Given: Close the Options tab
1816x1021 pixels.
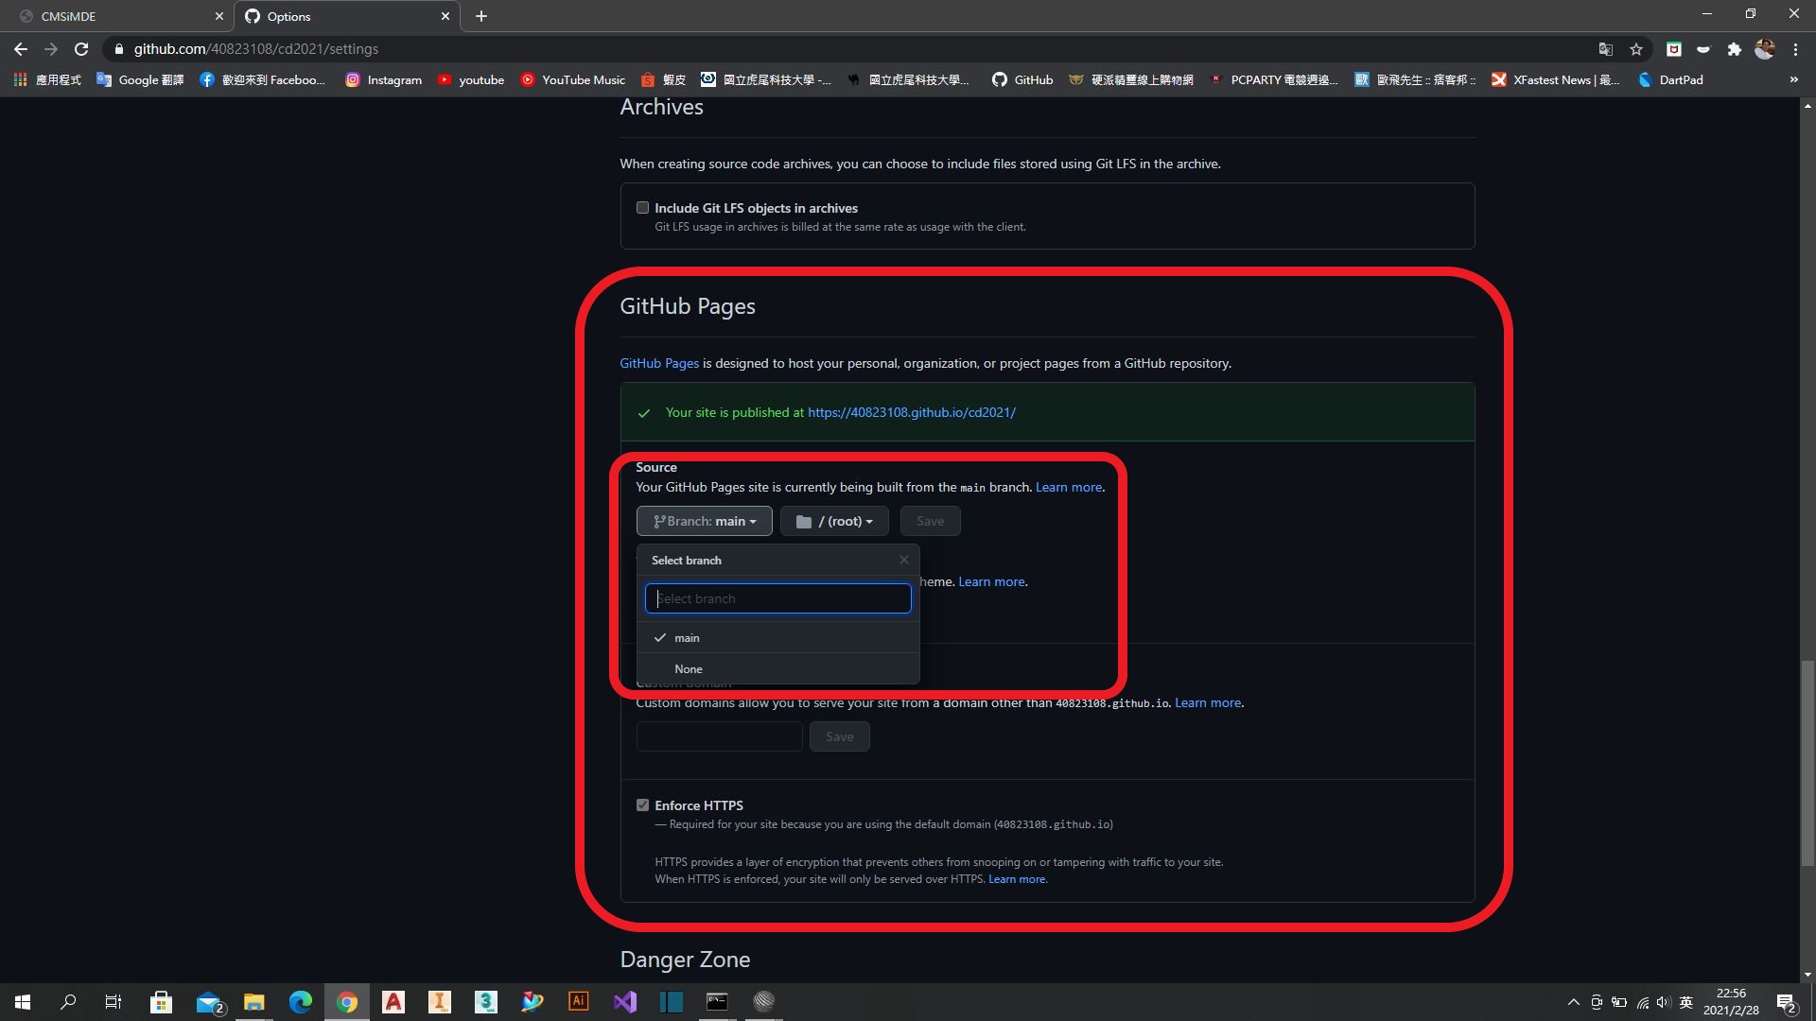Looking at the screenshot, I should click(x=445, y=16).
